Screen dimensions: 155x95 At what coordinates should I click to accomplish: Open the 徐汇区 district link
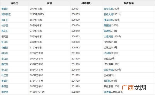pos(5,20)
